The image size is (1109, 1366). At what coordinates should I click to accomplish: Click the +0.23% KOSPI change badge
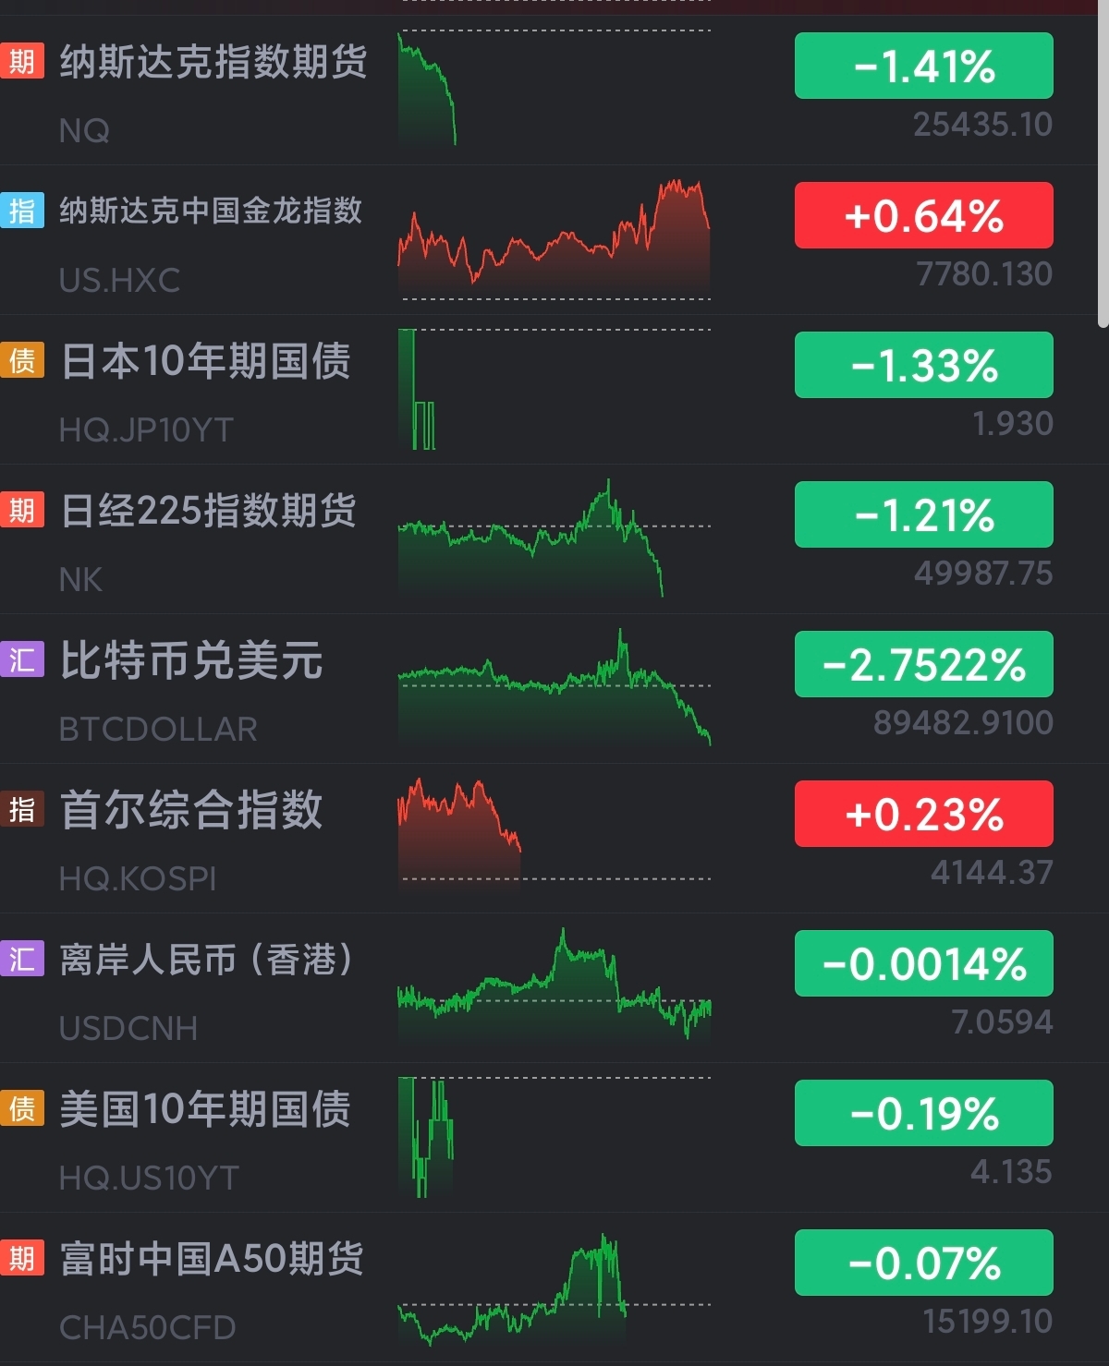tap(923, 814)
